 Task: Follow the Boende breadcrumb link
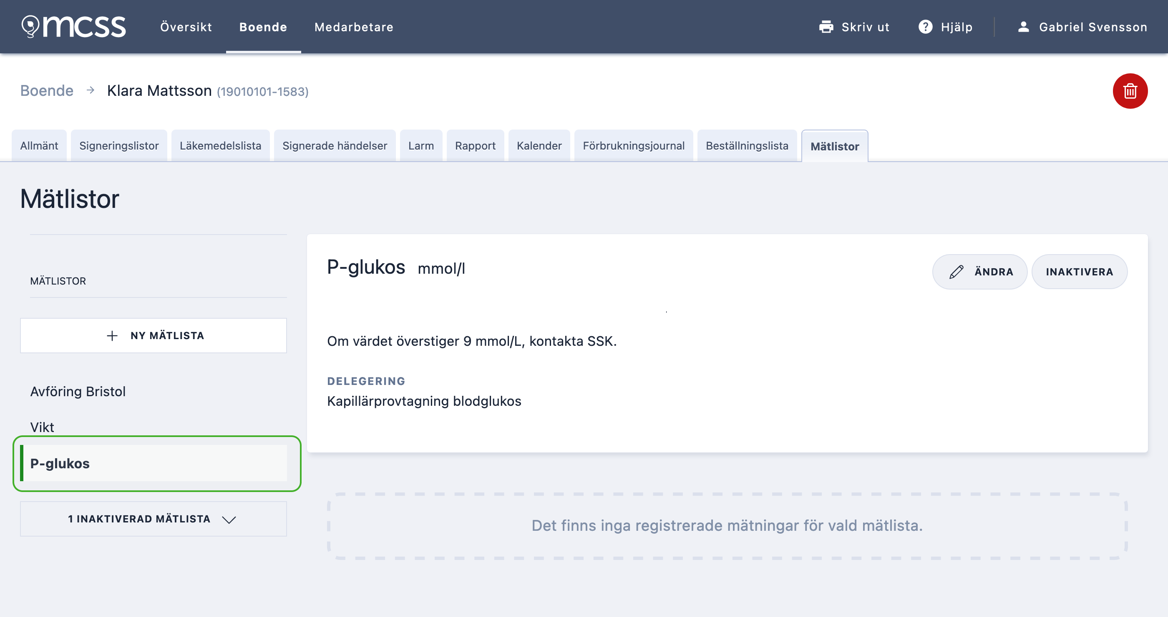(47, 90)
